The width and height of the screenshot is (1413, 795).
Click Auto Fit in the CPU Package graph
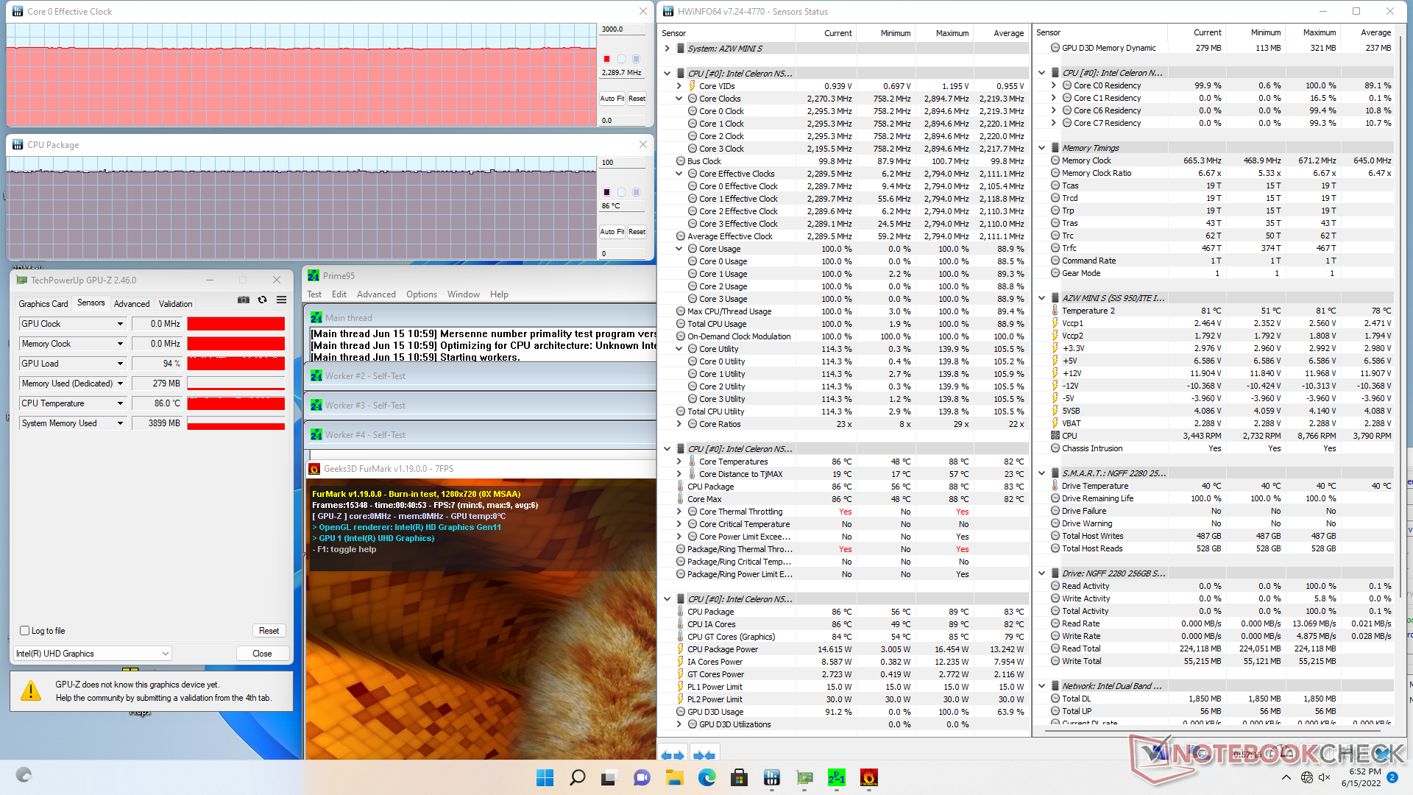(612, 231)
